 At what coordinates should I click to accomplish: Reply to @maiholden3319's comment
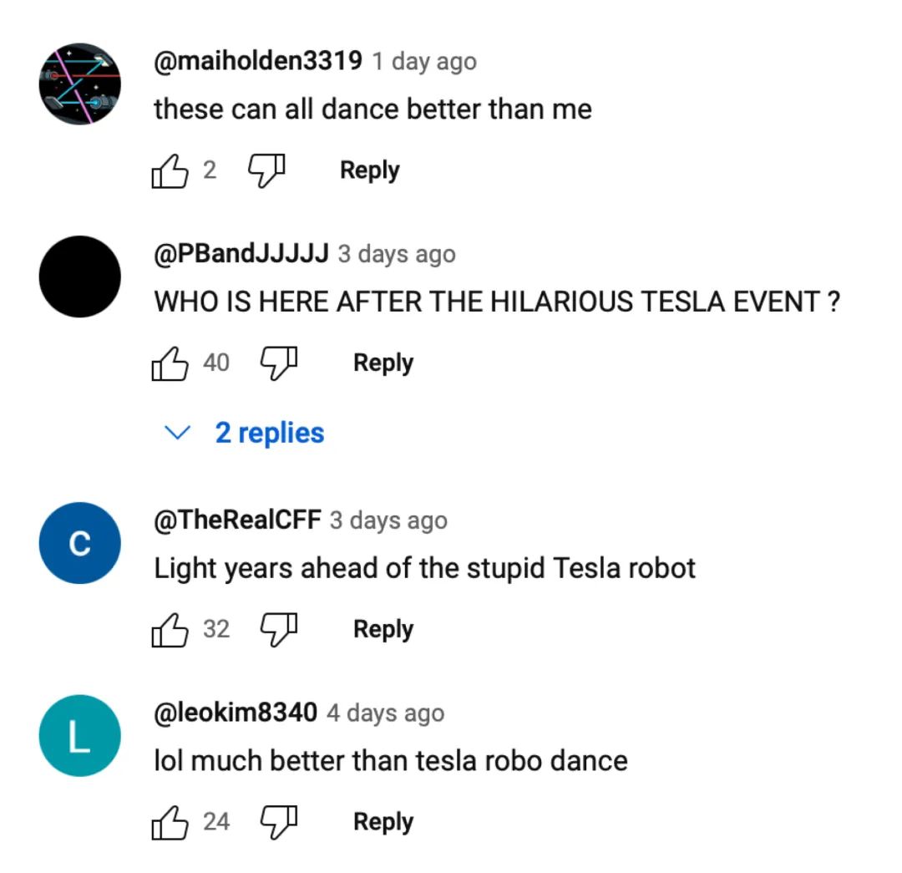(369, 170)
